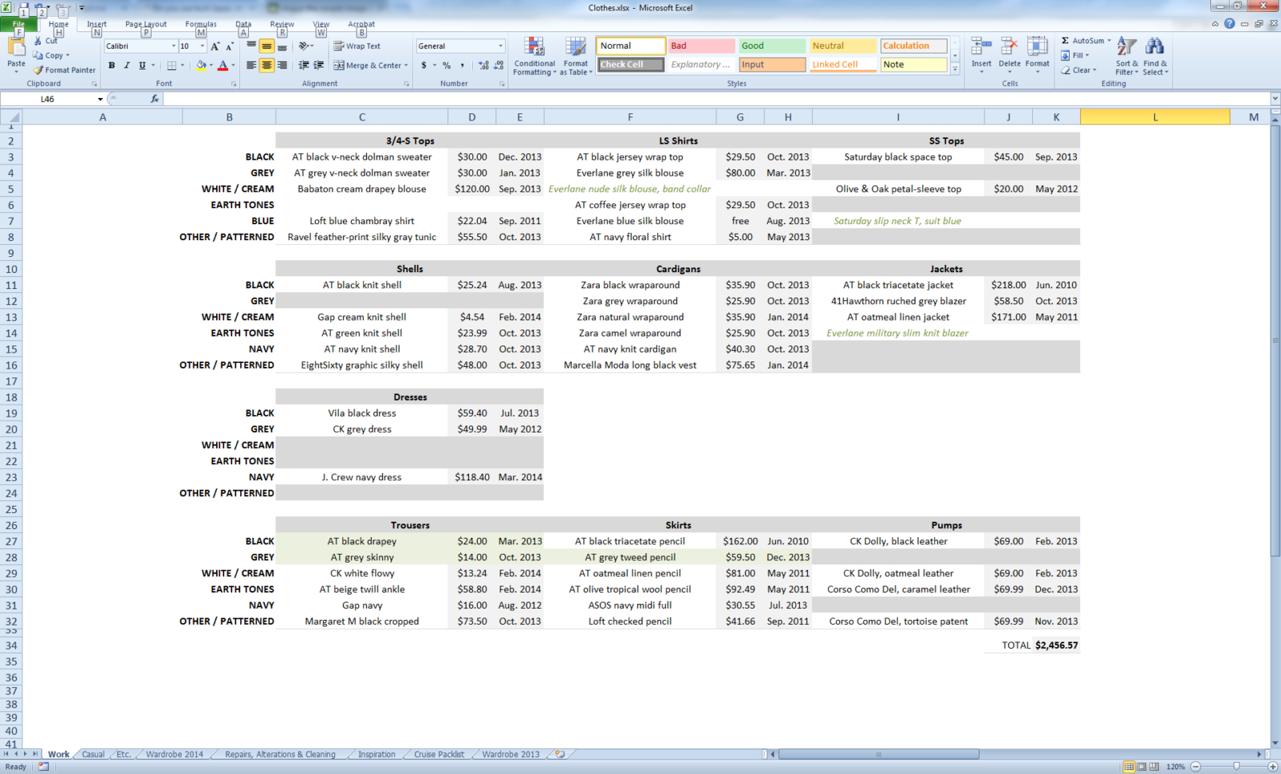Expand the Name Box dropdown arrow
The height and width of the screenshot is (774, 1281).
pos(101,99)
